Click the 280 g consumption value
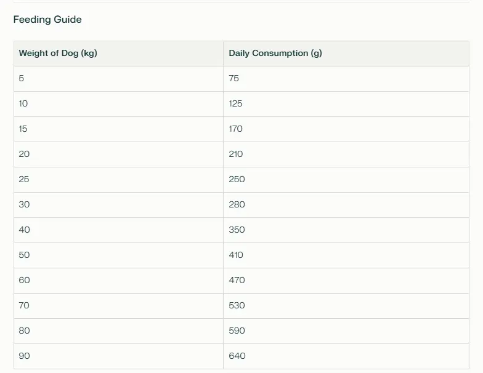Screen dimensions: 483x373 point(237,204)
